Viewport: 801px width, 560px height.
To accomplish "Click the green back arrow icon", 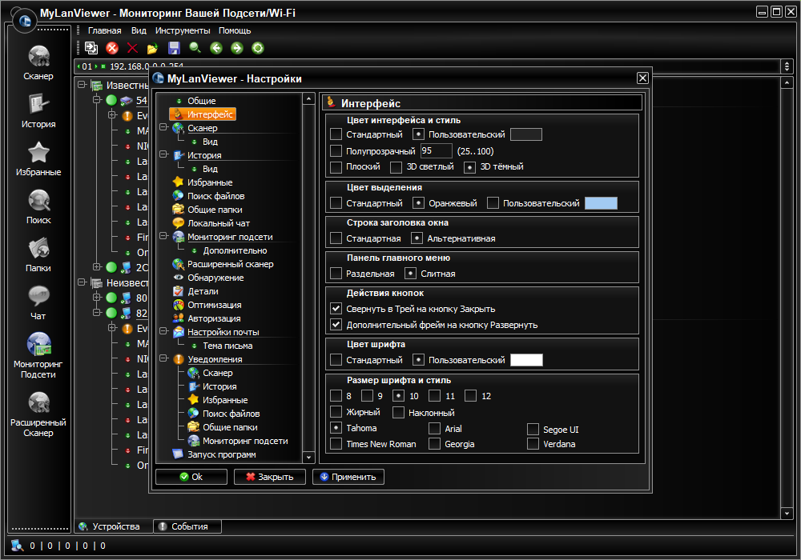I will [x=216, y=48].
